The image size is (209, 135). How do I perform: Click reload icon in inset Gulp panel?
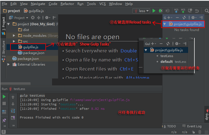click(x=168, y=44)
